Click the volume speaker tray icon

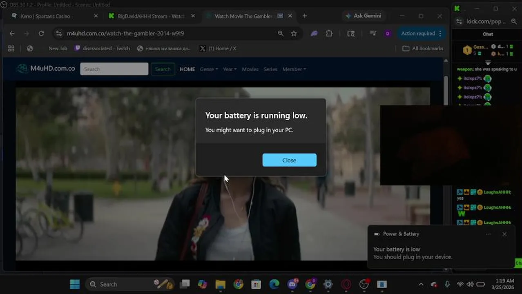click(x=470, y=284)
